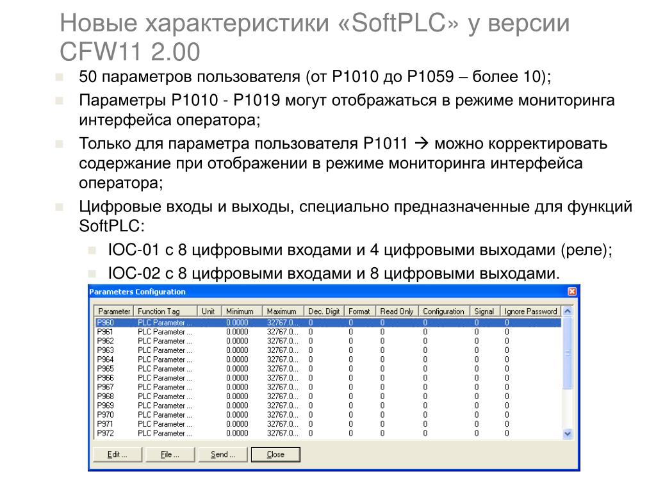The image size is (656, 492).
Task: Click the File ... button
Action: [170, 454]
